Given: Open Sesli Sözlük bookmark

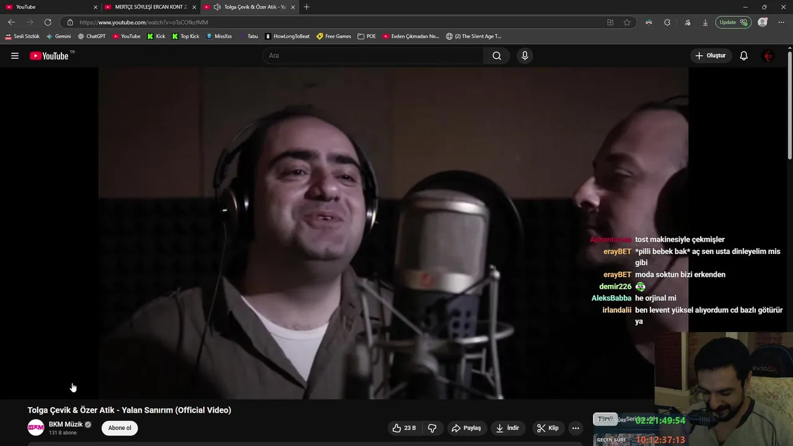Looking at the screenshot, I should [22, 37].
